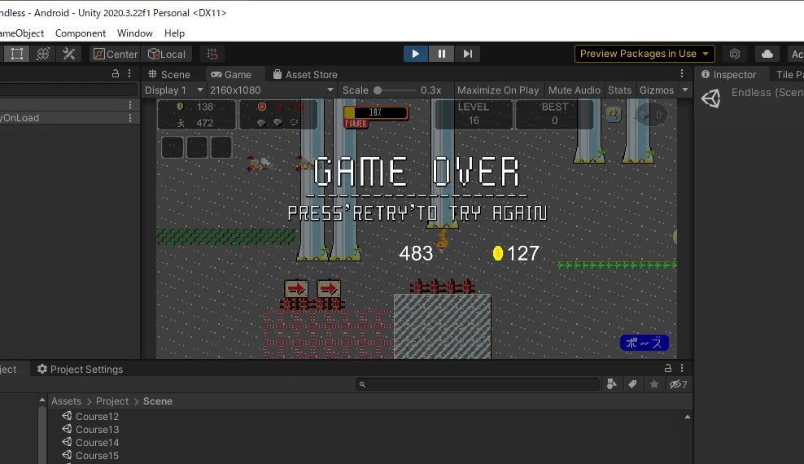
Task: Open Project panel three-dot menu
Action: (682, 368)
